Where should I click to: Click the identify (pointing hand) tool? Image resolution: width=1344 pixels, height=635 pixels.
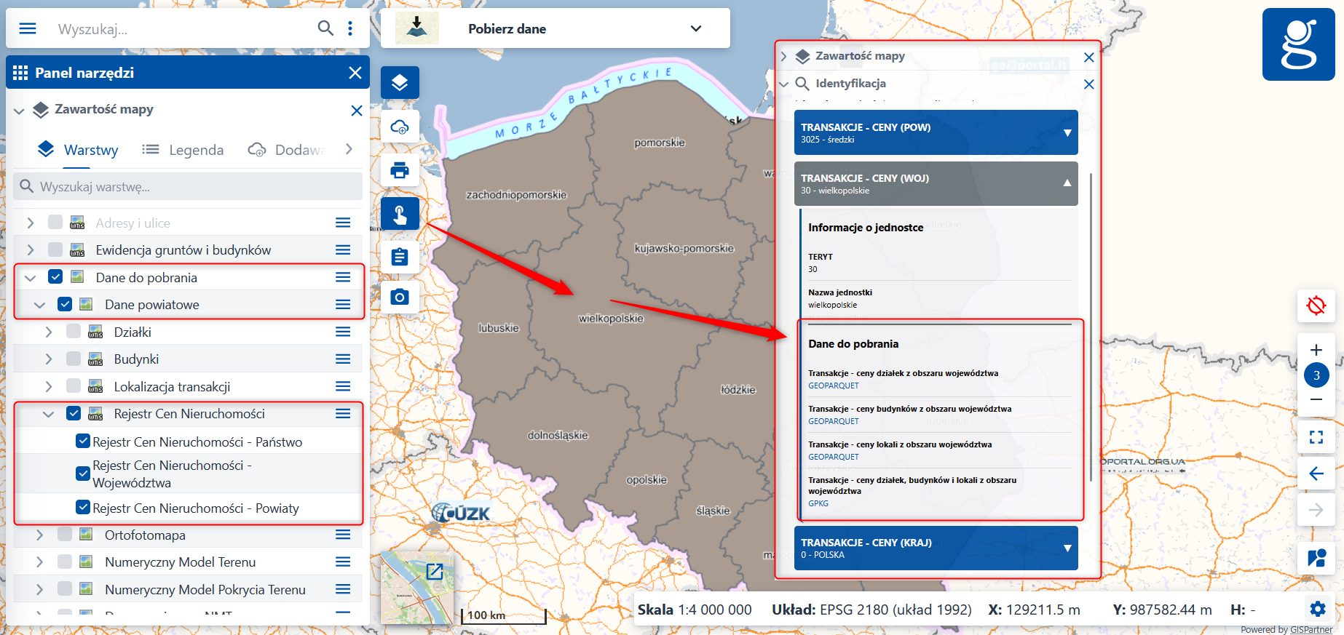coord(400,215)
